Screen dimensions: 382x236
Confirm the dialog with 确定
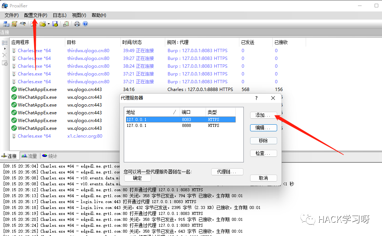coord(137,178)
